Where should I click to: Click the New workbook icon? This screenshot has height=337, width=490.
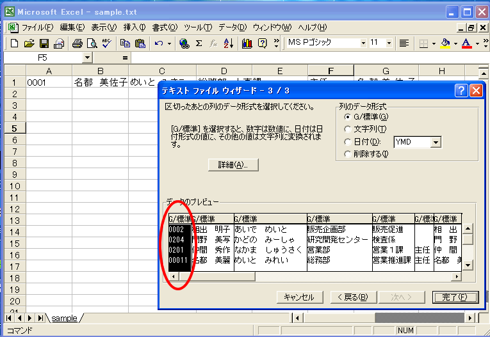14,43
